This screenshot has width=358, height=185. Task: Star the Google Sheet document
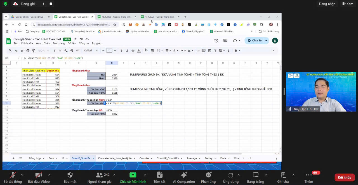pyautogui.click(x=75, y=39)
